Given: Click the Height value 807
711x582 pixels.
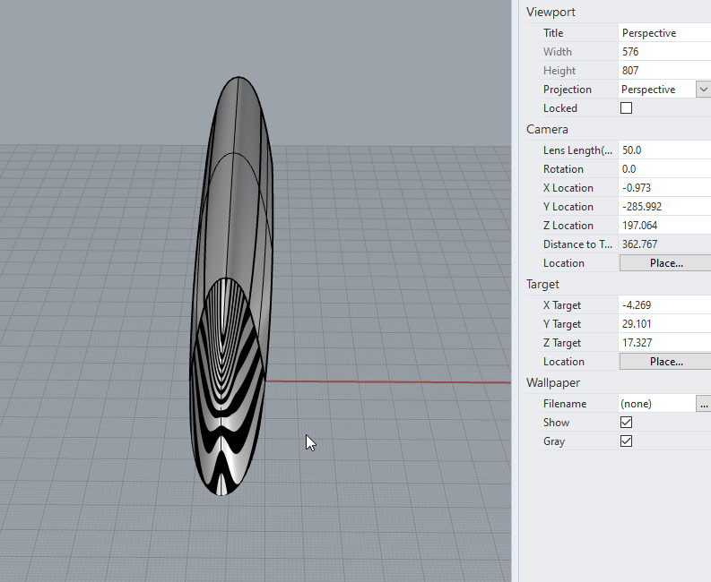Looking at the screenshot, I should pos(664,70).
